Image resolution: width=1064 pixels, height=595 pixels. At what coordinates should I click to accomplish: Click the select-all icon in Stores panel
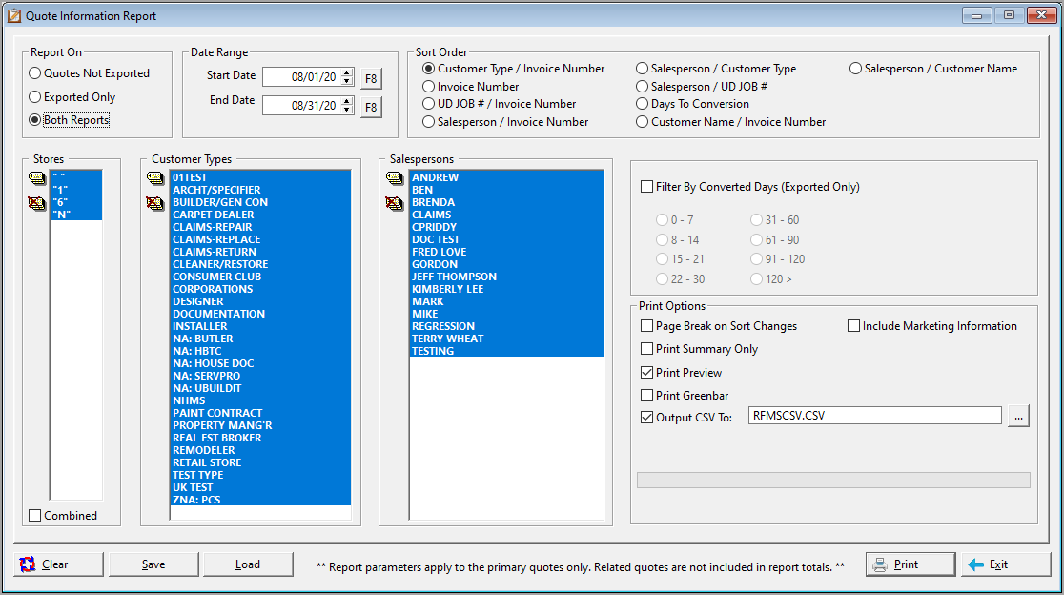[x=36, y=178]
